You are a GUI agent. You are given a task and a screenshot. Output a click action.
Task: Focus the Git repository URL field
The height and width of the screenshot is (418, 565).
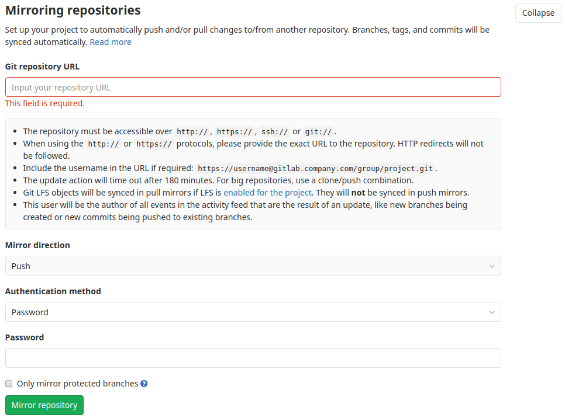point(253,87)
